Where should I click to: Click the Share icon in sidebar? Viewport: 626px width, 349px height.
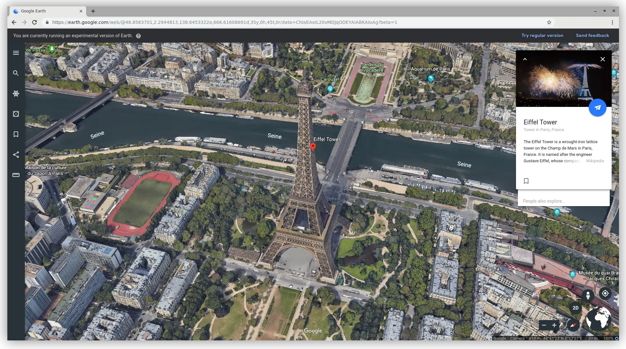(x=16, y=154)
